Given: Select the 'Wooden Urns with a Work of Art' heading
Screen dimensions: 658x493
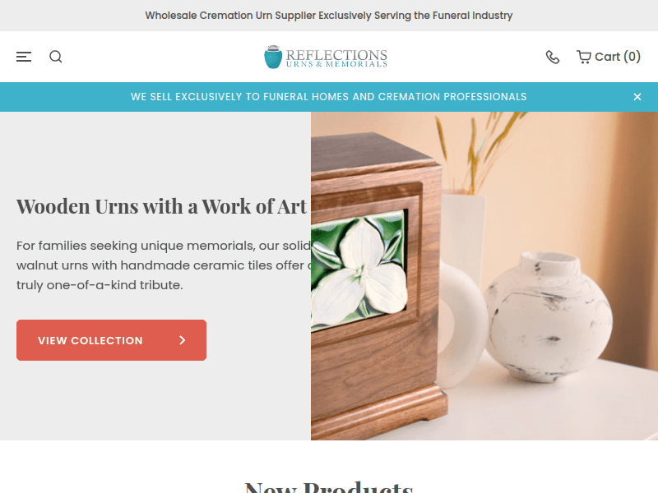Looking at the screenshot, I should coord(161,206).
